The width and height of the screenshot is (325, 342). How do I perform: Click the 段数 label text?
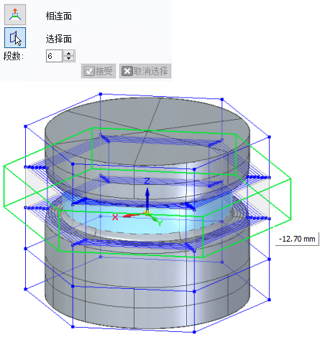point(14,57)
